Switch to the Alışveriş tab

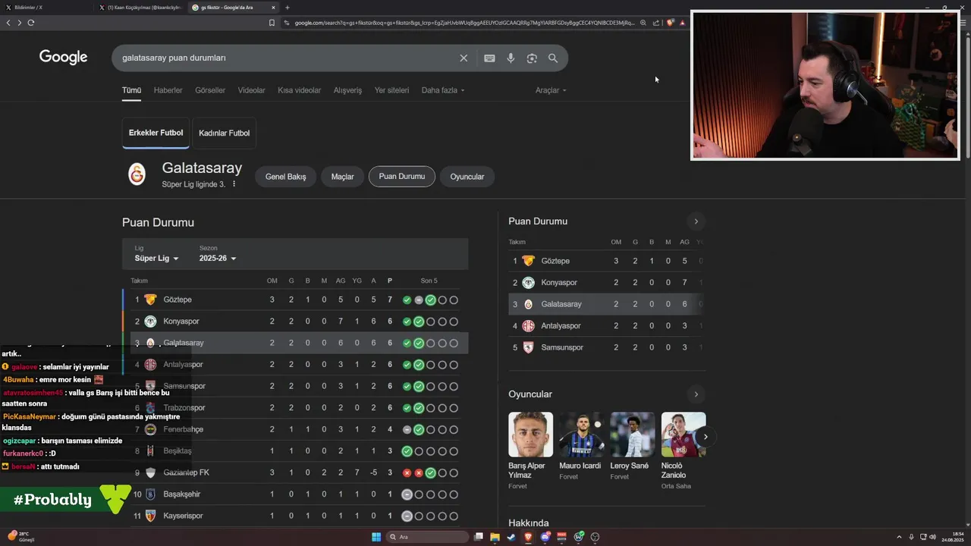click(347, 90)
